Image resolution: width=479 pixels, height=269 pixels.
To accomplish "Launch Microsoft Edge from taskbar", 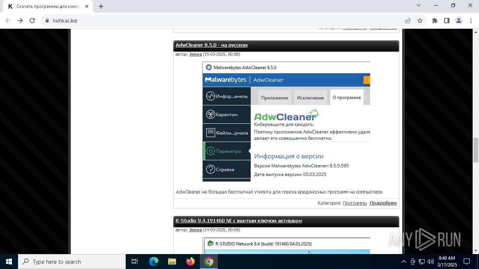I will (x=154, y=262).
